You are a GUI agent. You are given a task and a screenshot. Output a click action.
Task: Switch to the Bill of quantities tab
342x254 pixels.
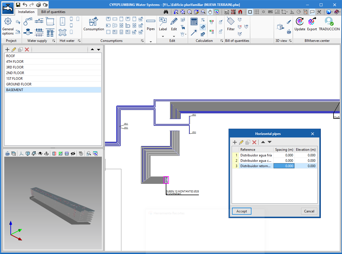pyautogui.click(x=53, y=12)
